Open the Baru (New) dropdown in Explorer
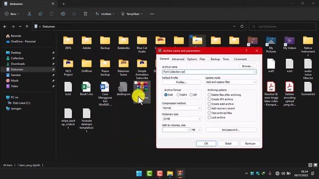The image size is (319, 179). (x=12, y=14)
